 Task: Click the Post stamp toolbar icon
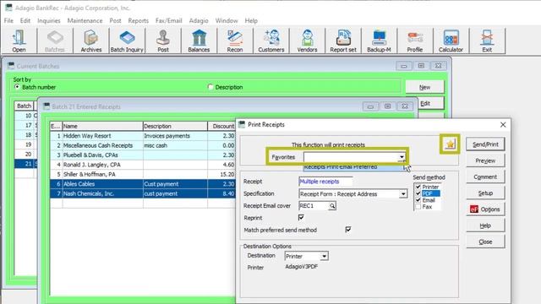click(163, 41)
